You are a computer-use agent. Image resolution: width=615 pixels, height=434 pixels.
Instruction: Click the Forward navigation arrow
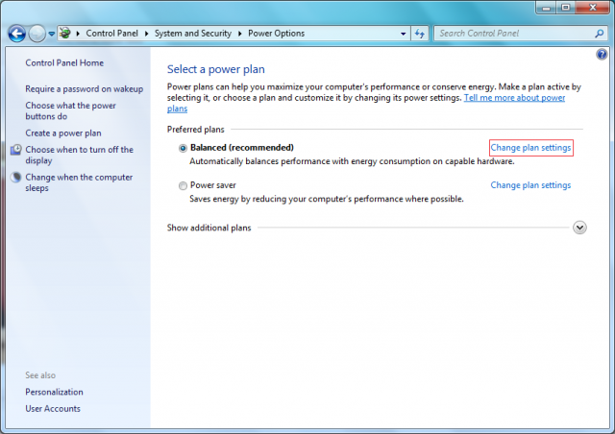[x=37, y=34]
